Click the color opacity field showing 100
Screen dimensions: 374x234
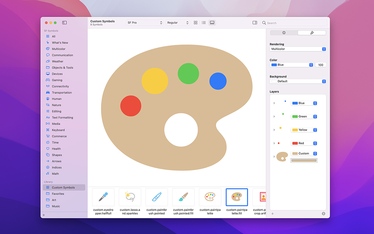tap(321, 65)
